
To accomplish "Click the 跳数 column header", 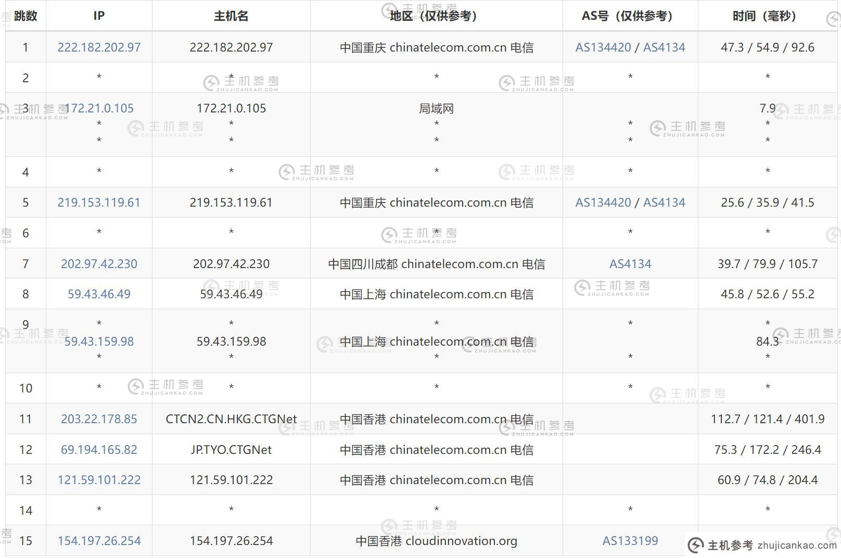I will pyautogui.click(x=26, y=16).
